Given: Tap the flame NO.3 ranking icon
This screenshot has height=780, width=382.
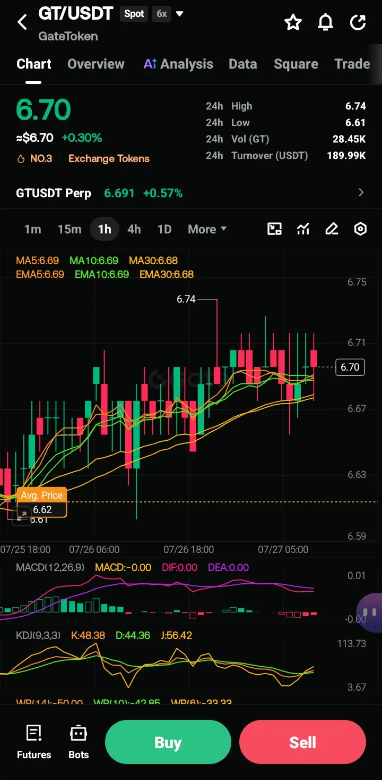Looking at the screenshot, I should pyautogui.click(x=21, y=158).
